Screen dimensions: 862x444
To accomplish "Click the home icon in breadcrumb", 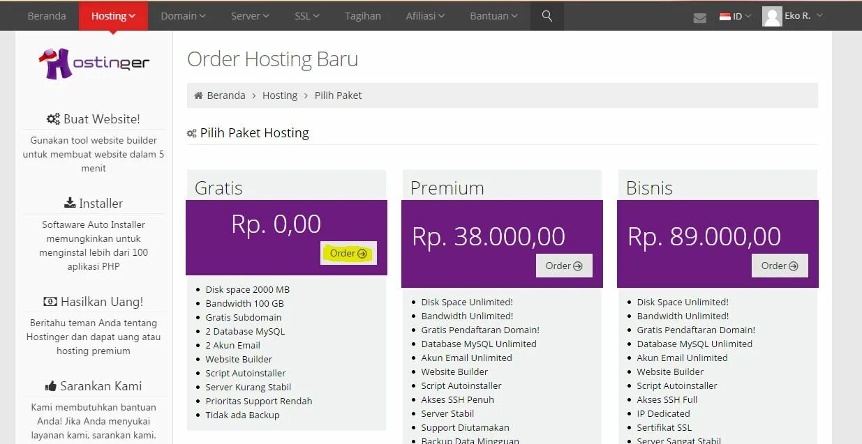I will [x=198, y=95].
